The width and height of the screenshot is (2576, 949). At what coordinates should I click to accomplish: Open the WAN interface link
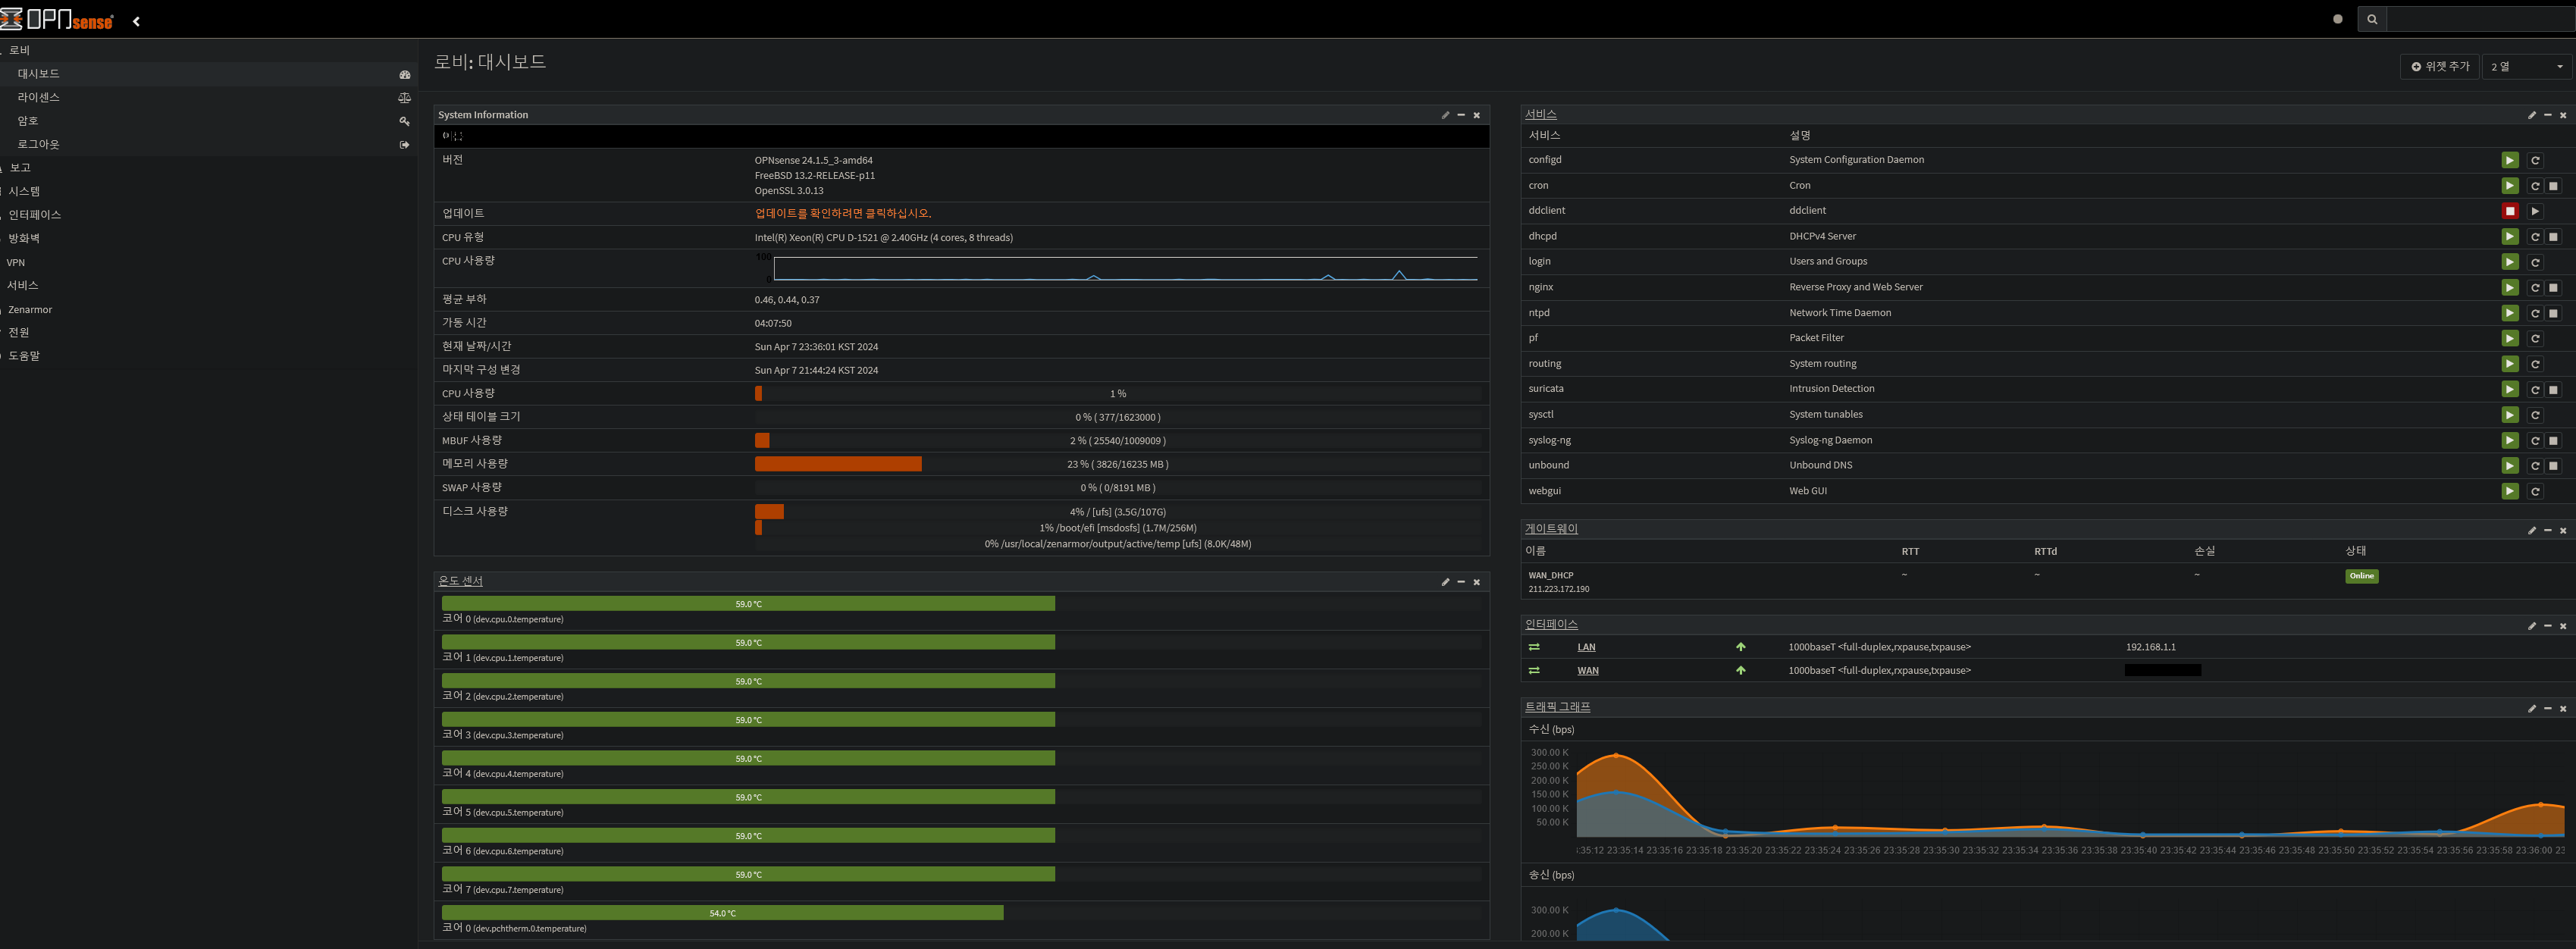(x=1587, y=671)
